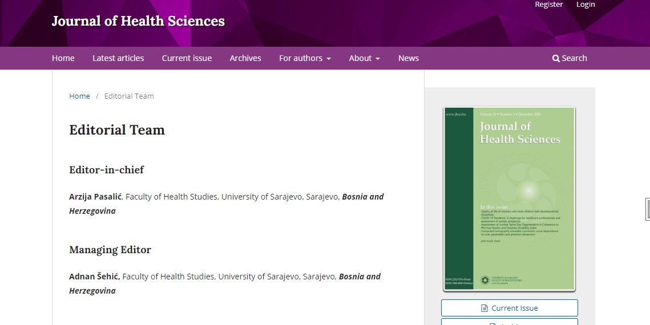Click the Home breadcrumb link
Viewport: 650px width, 325px height.
click(x=79, y=96)
